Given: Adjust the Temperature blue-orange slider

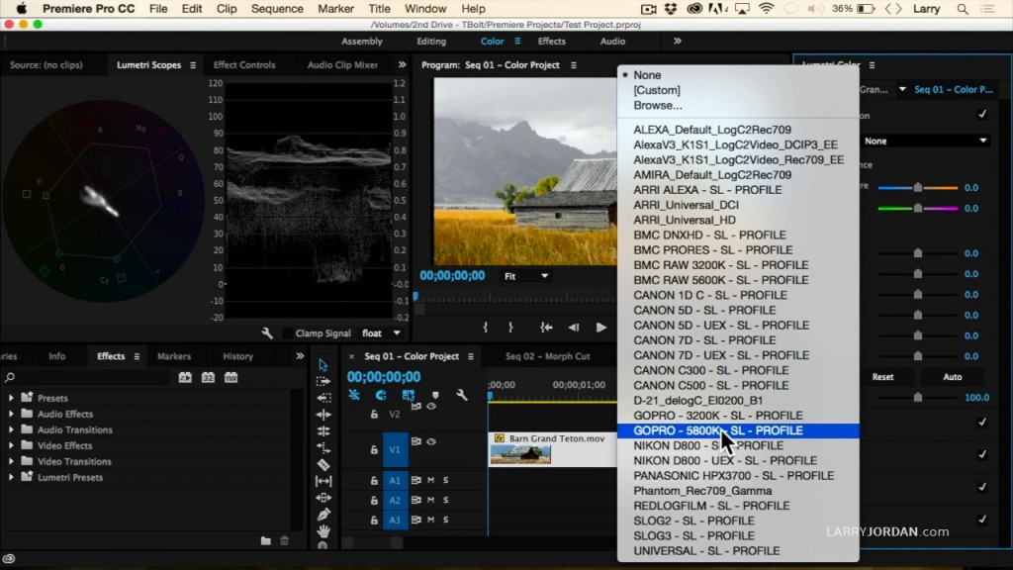Looking at the screenshot, I should point(917,187).
